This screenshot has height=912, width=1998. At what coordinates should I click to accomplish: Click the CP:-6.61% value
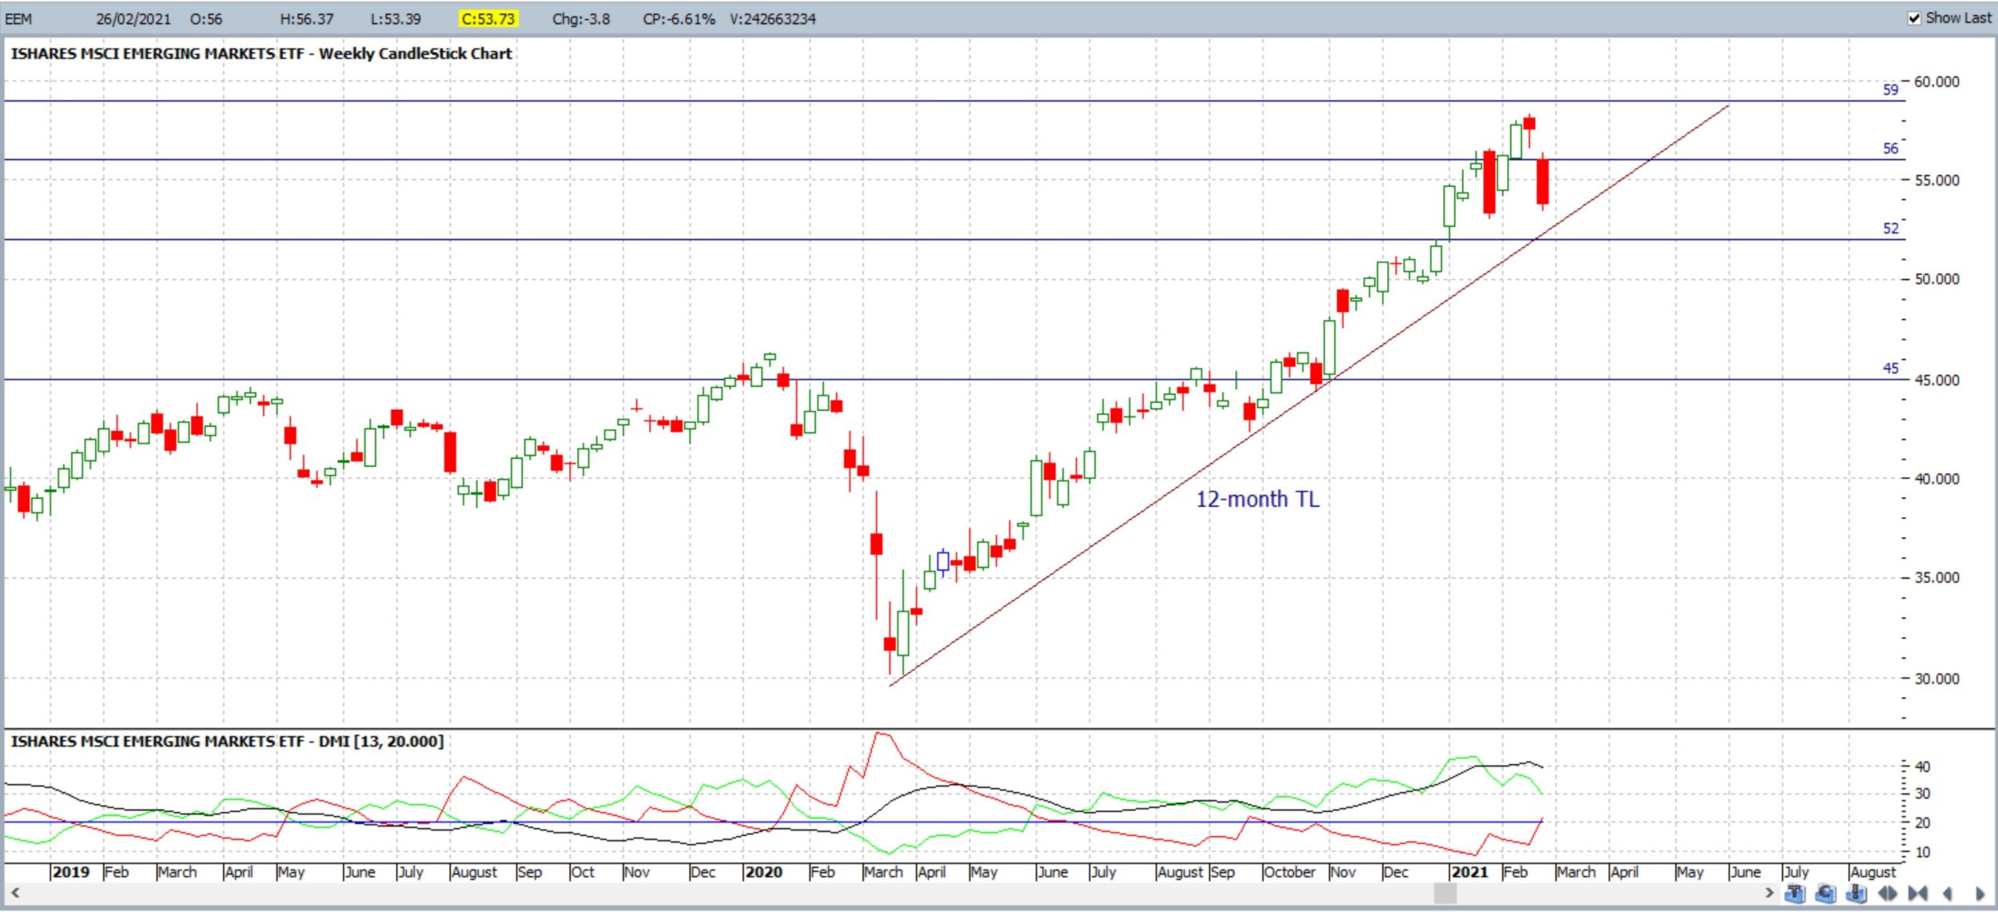pos(679,18)
